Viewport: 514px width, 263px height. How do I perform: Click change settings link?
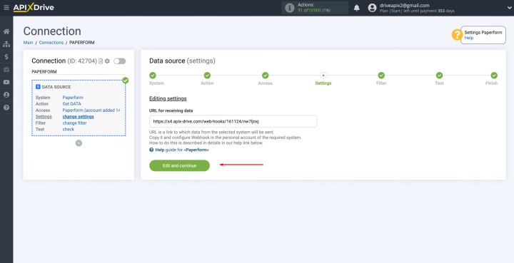(x=78, y=116)
